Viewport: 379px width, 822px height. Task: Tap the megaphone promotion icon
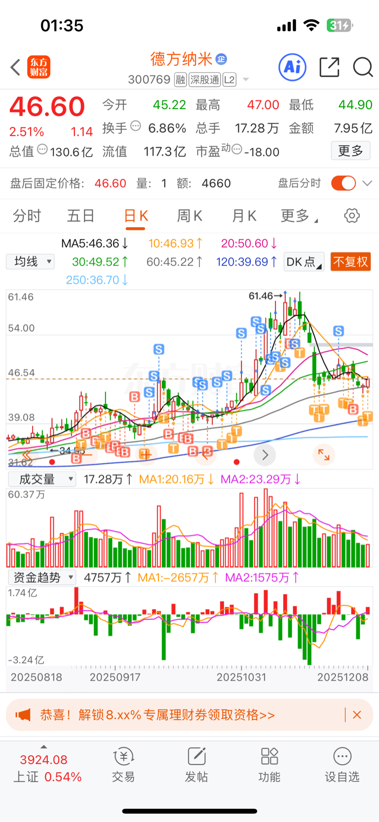point(23,715)
